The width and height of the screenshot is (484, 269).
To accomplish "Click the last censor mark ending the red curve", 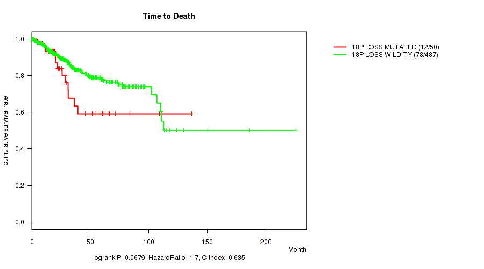I will point(192,114).
